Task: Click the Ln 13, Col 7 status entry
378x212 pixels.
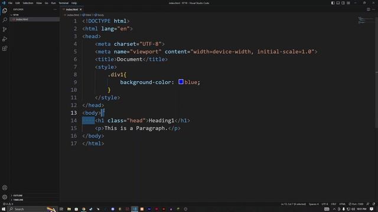Action: pyautogui.click(x=293, y=204)
